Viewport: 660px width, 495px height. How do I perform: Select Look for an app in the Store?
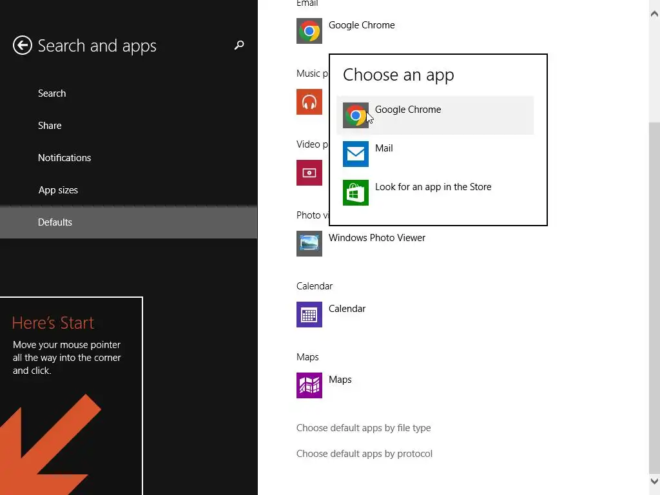pyautogui.click(x=435, y=193)
